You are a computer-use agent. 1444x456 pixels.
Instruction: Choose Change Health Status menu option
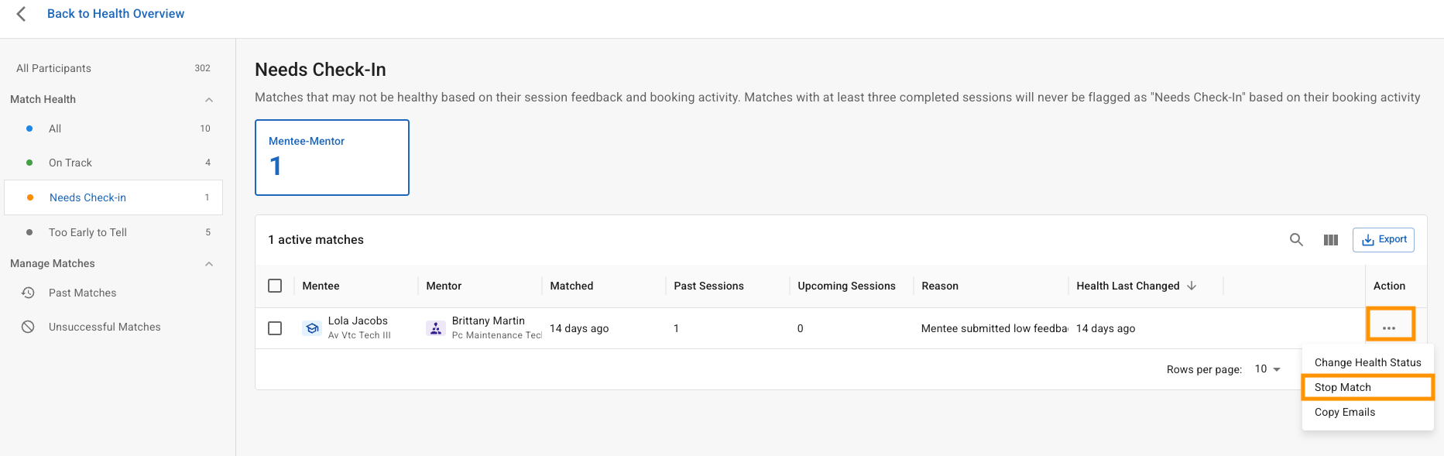click(x=1367, y=362)
